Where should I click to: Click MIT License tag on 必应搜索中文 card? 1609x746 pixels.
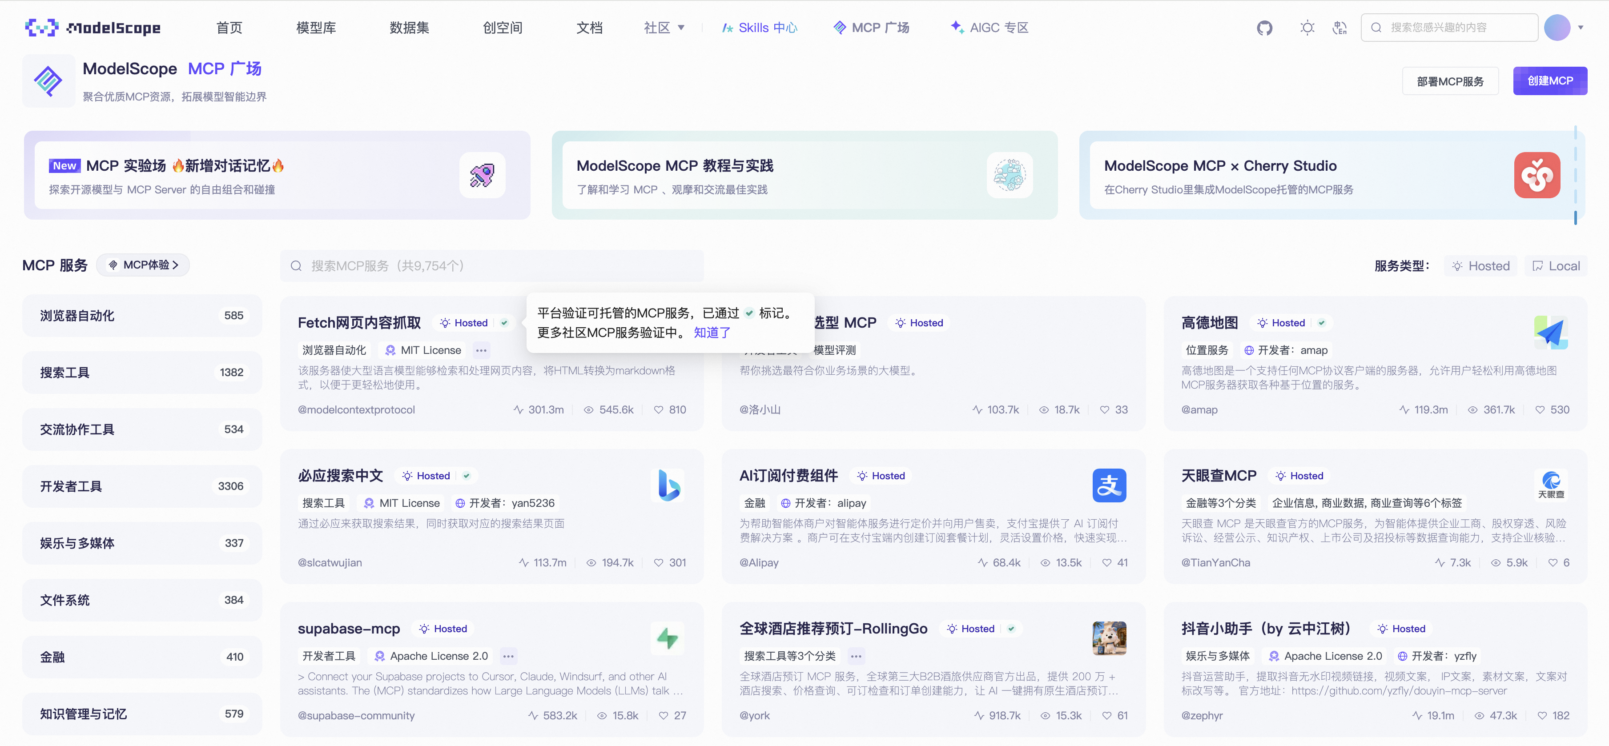click(x=402, y=503)
